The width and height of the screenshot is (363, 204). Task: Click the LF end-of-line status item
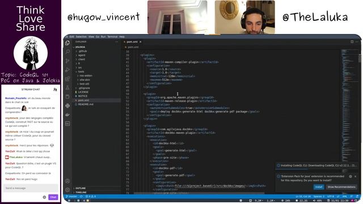338,197
